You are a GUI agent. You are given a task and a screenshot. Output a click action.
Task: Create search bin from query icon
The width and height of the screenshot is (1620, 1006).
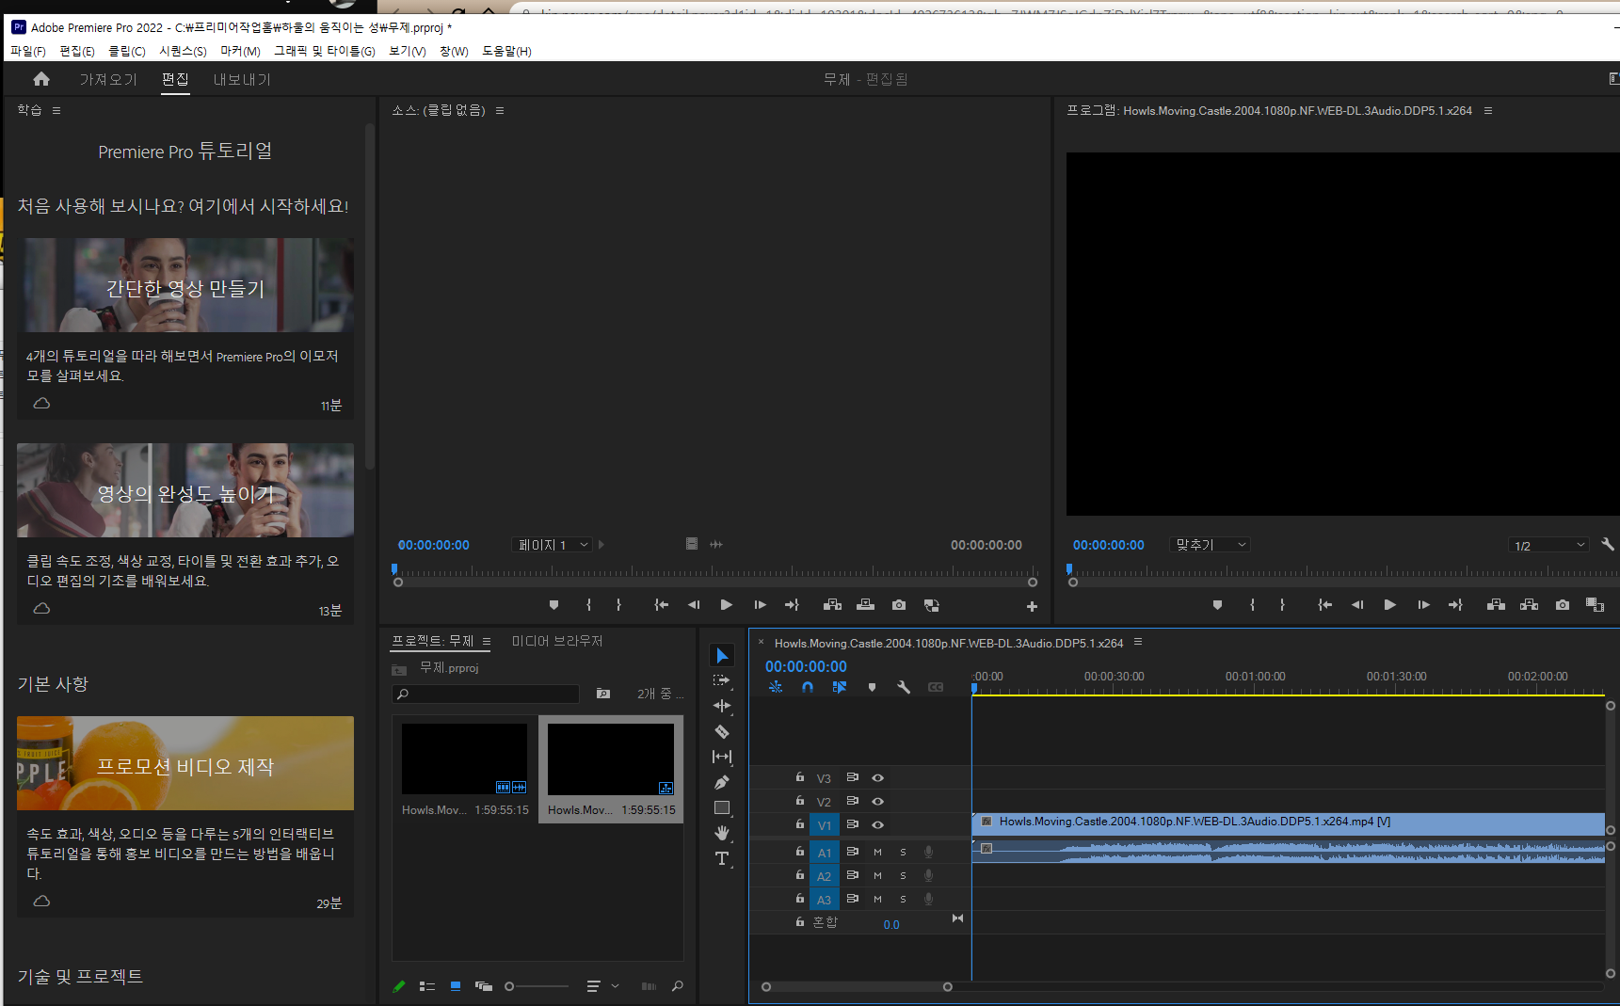pos(603,694)
